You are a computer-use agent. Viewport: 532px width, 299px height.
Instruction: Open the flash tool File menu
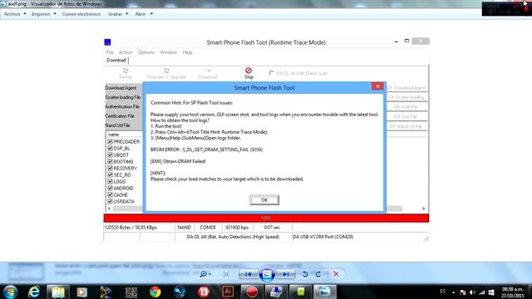[x=110, y=52]
